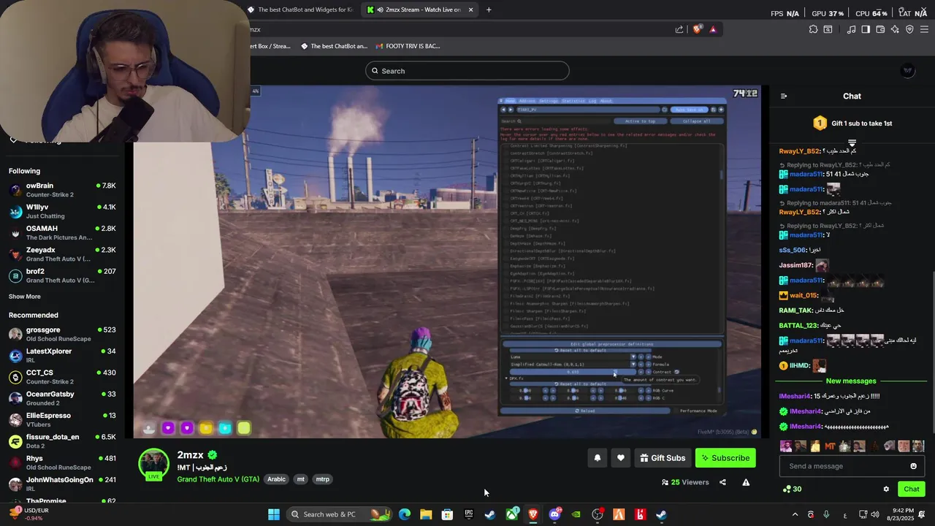Click Active to top button
Screen dimensions: 935x526
point(640,121)
